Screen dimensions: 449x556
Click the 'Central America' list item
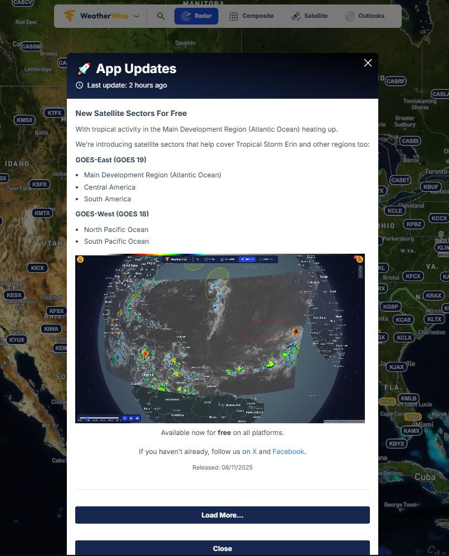pyautogui.click(x=109, y=187)
